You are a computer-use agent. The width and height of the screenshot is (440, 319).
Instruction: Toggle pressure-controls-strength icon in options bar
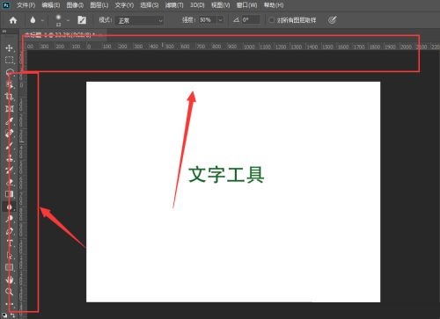332,20
